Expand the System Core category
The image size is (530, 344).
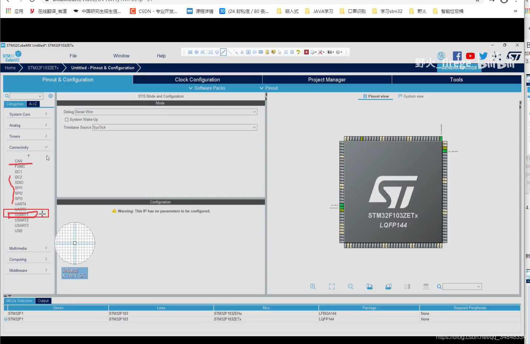pyautogui.click(x=28, y=114)
